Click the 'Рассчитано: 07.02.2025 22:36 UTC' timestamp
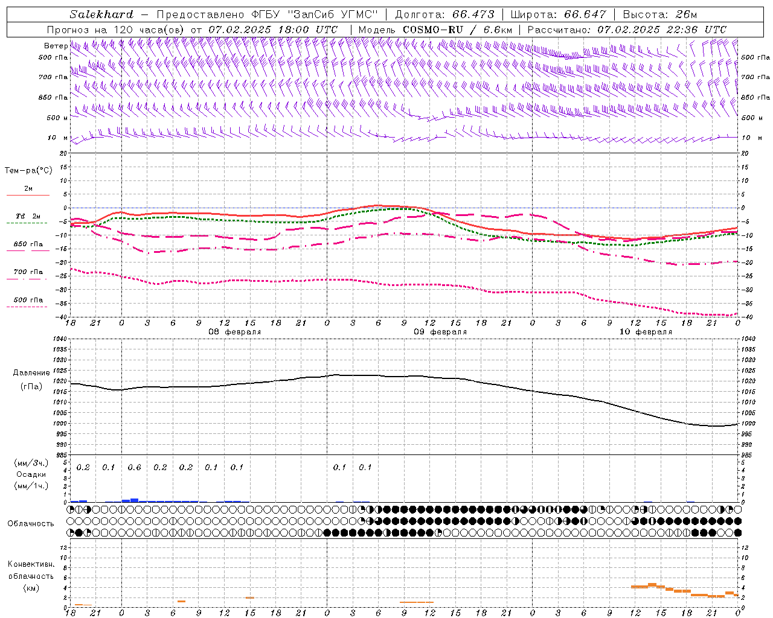Image resolution: width=773 pixels, height=618 pixels. pyautogui.click(x=627, y=30)
